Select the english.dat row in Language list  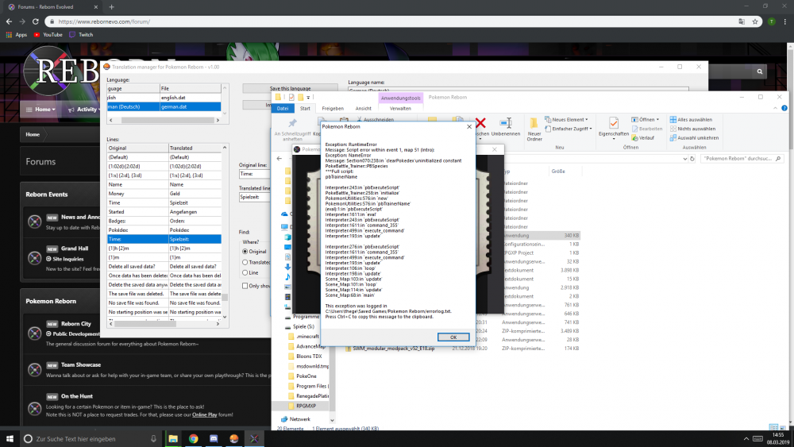click(x=164, y=98)
